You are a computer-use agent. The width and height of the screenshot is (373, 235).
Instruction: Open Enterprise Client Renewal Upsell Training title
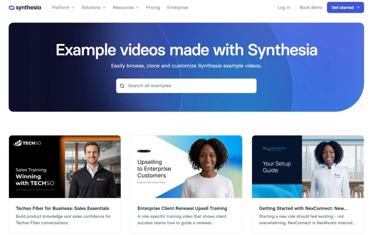tap(182, 208)
